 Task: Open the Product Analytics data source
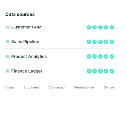pos(60,56)
